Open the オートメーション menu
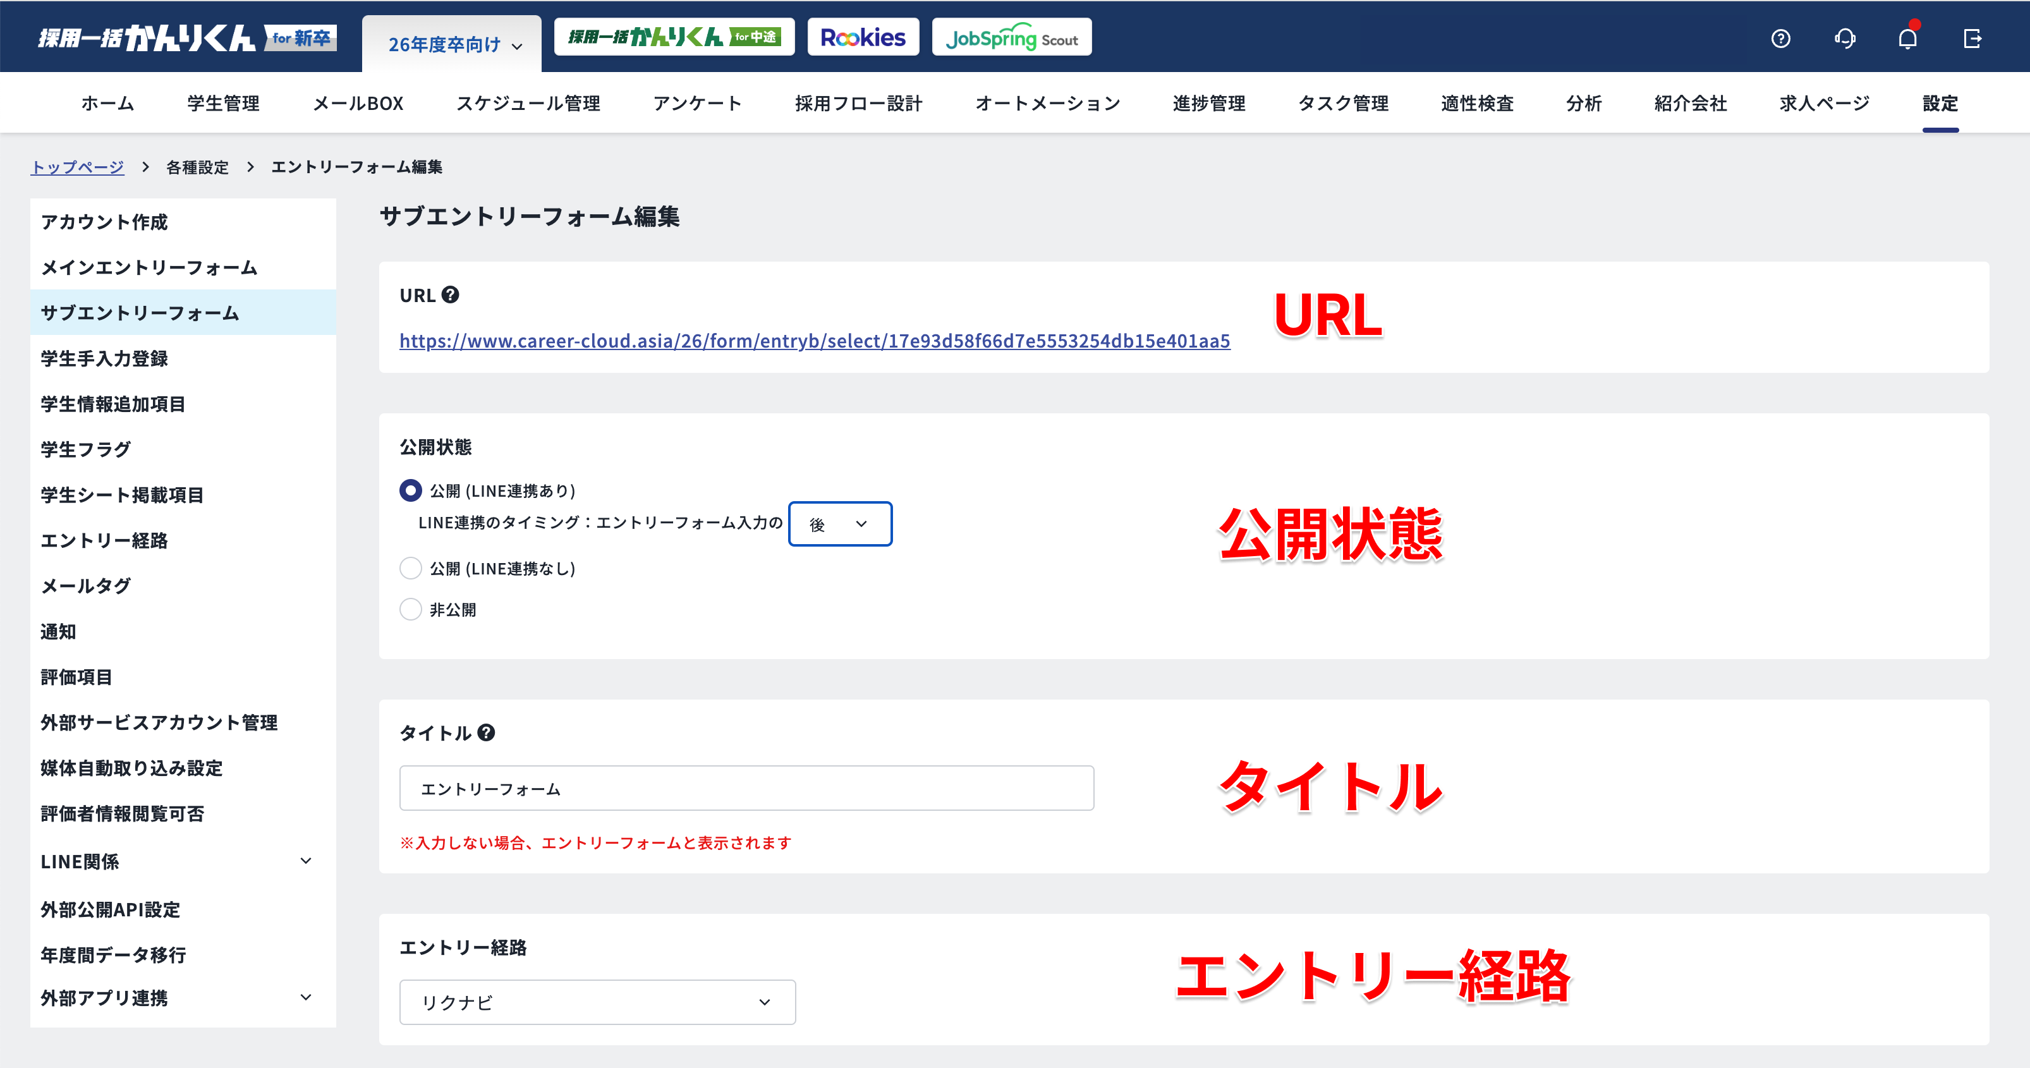Screen dimensions: 2030x1068 (x=1047, y=102)
